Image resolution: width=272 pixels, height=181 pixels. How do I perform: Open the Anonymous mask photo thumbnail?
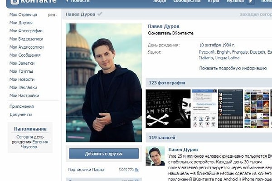pyautogui.click(x=168, y=109)
